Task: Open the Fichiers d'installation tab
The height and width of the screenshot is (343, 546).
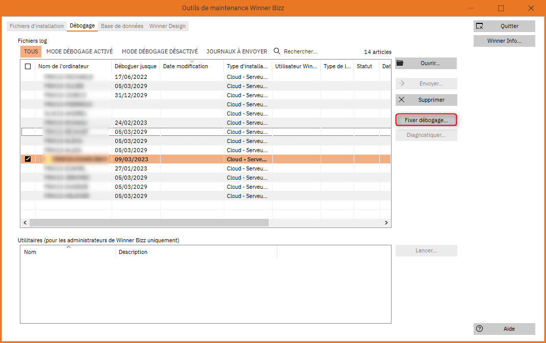Action: 37,26
